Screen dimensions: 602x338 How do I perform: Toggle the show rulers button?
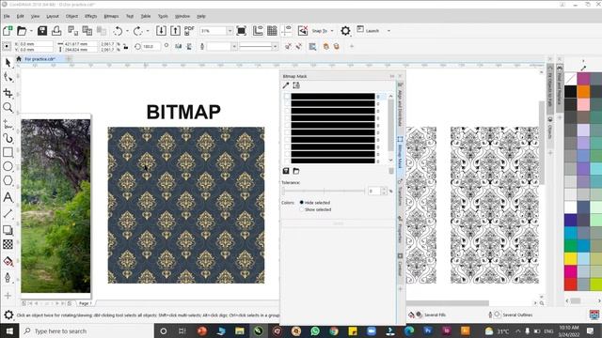click(x=258, y=31)
